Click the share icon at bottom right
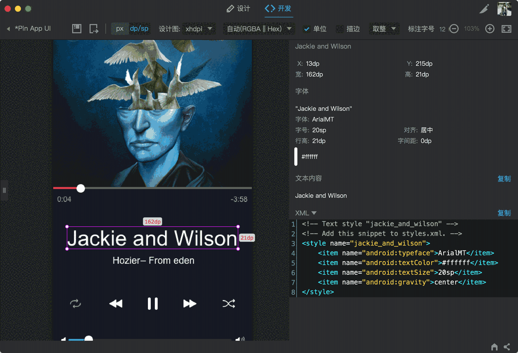The width and height of the screenshot is (518, 353). [x=507, y=347]
